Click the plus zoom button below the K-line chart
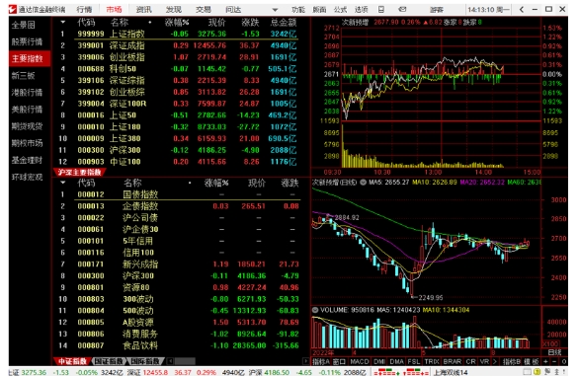The width and height of the screenshot is (579, 377). click(546, 361)
